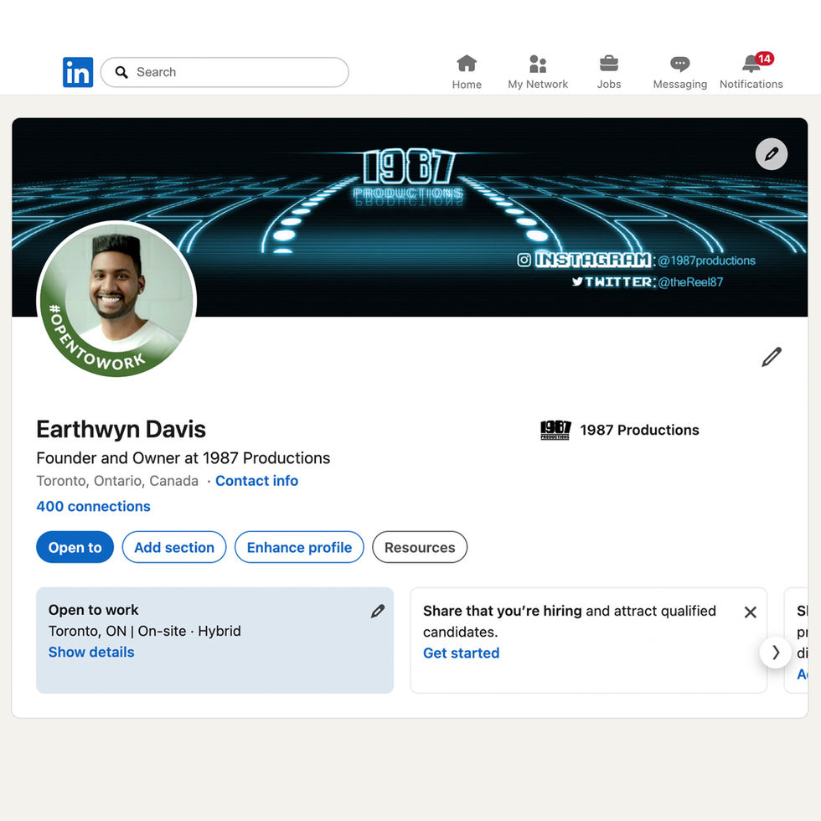
Task: Advance carousel with right chevron
Action: pos(776,653)
